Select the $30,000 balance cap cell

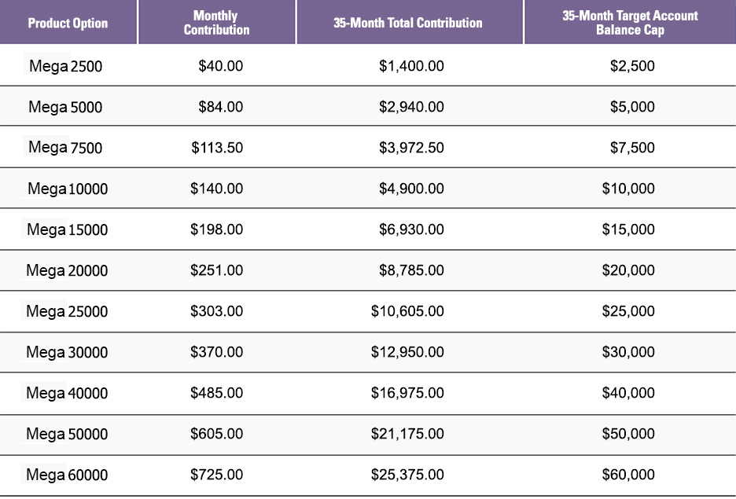coord(628,352)
